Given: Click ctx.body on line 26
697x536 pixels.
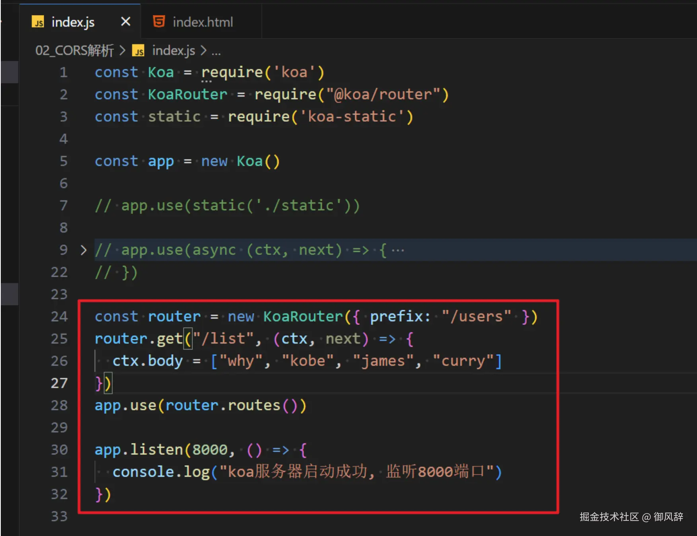Looking at the screenshot, I should point(148,361).
